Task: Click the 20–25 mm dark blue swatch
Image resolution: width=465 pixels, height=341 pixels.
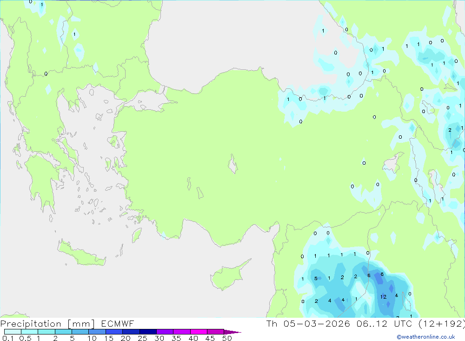Action: (131, 332)
